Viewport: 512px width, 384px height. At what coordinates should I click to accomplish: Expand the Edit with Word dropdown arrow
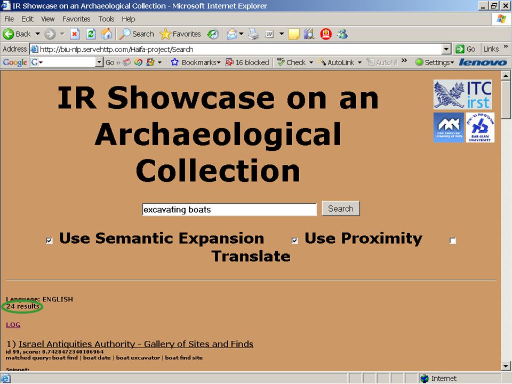282,34
